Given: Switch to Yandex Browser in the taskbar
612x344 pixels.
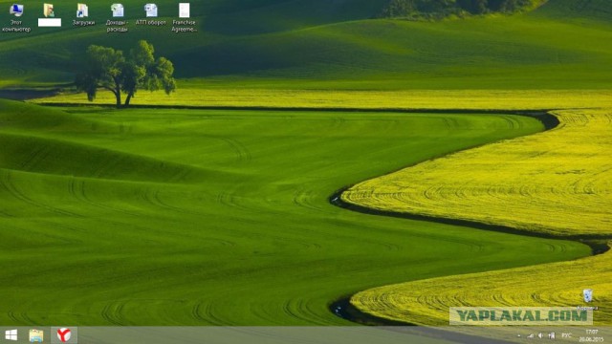Looking at the screenshot, I should coord(64,335).
